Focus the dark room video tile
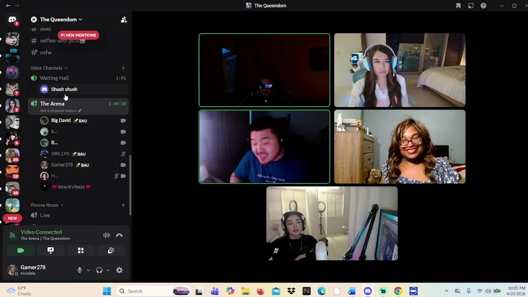The height and width of the screenshot is (297, 528). pyautogui.click(x=264, y=70)
